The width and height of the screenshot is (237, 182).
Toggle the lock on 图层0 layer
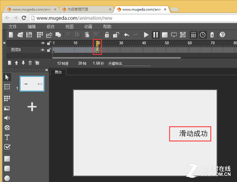coord(49,50)
